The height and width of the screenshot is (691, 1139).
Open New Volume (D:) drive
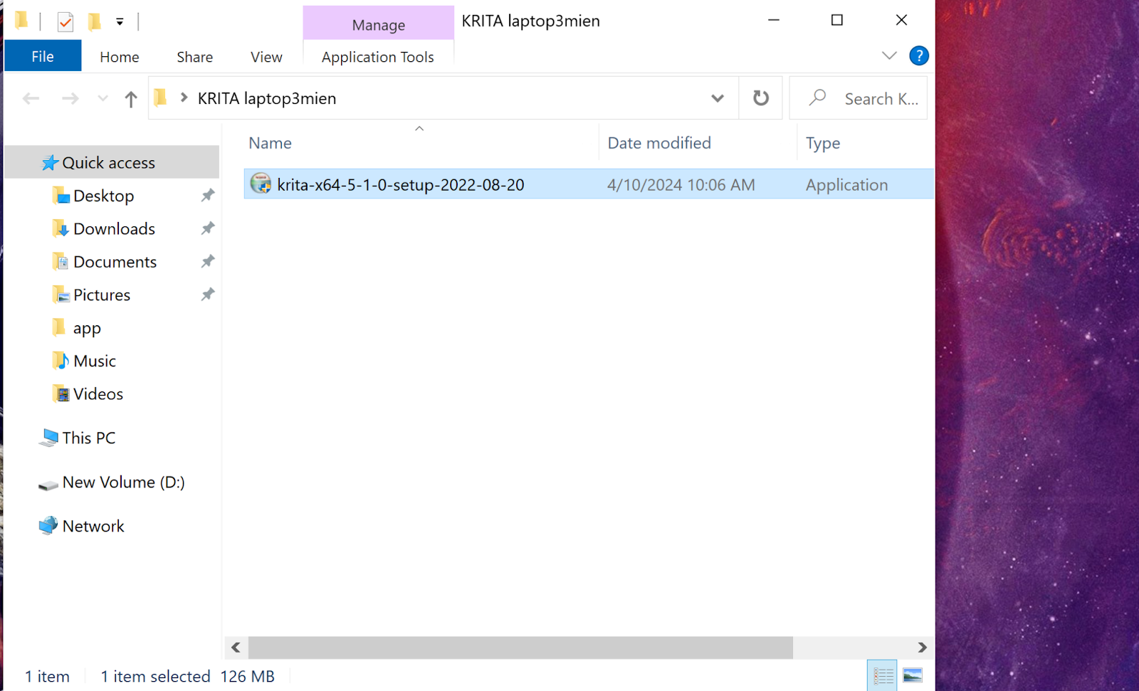coord(124,482)
